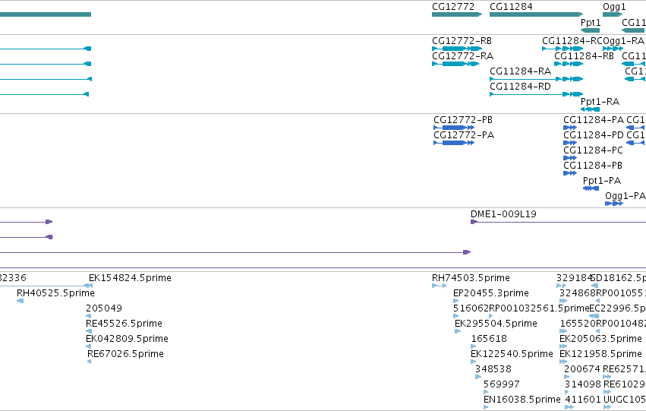Select the Ppt1-RA transcript glyph
646x411 pixels.
click(x=590, y=109)
